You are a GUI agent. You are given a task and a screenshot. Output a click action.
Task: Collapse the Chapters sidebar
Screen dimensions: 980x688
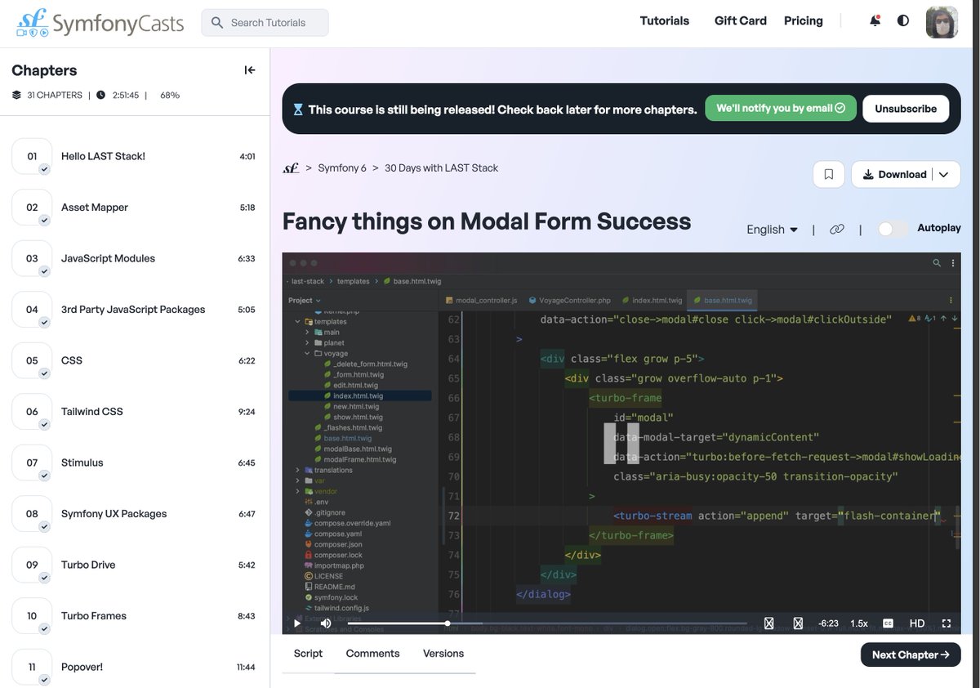250,70
